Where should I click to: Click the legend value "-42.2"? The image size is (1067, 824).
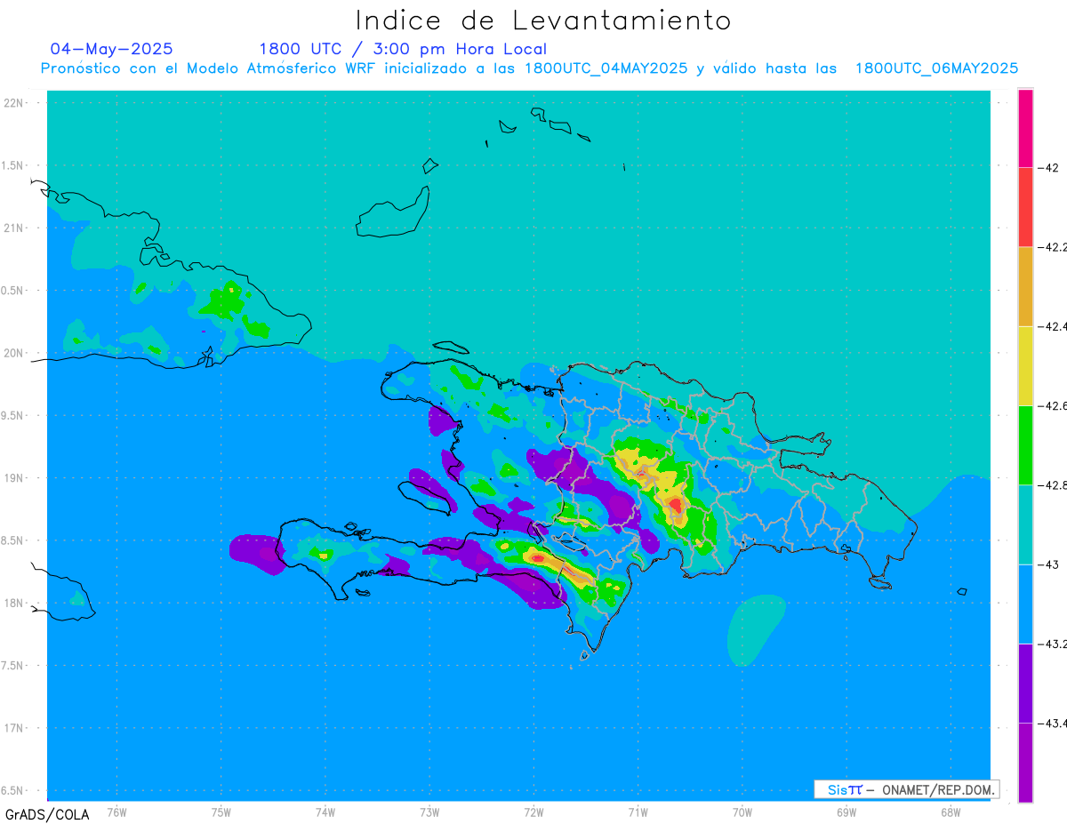[1053, 246]
